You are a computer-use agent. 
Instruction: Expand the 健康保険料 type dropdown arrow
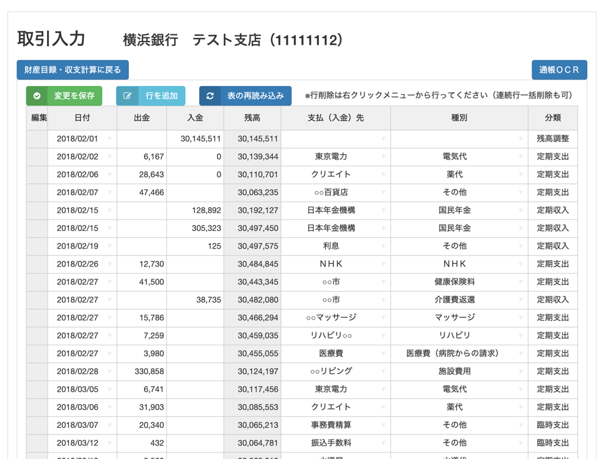point(521,282)
